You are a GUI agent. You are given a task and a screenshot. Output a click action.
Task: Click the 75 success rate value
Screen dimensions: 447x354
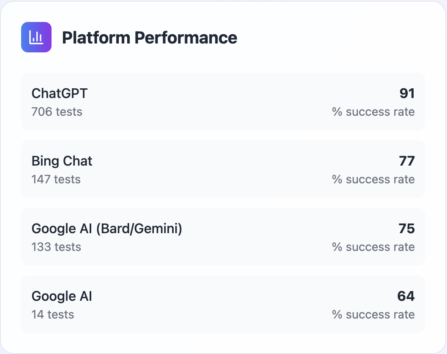coord(406,228)
